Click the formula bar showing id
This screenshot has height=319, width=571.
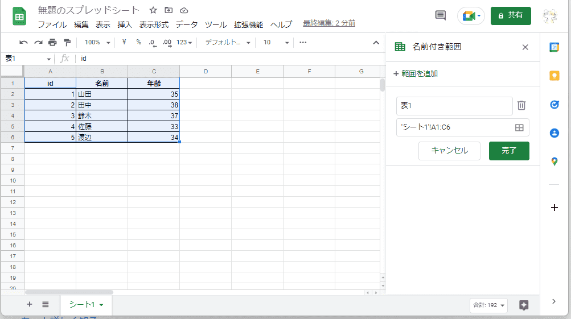coord(231,59)
